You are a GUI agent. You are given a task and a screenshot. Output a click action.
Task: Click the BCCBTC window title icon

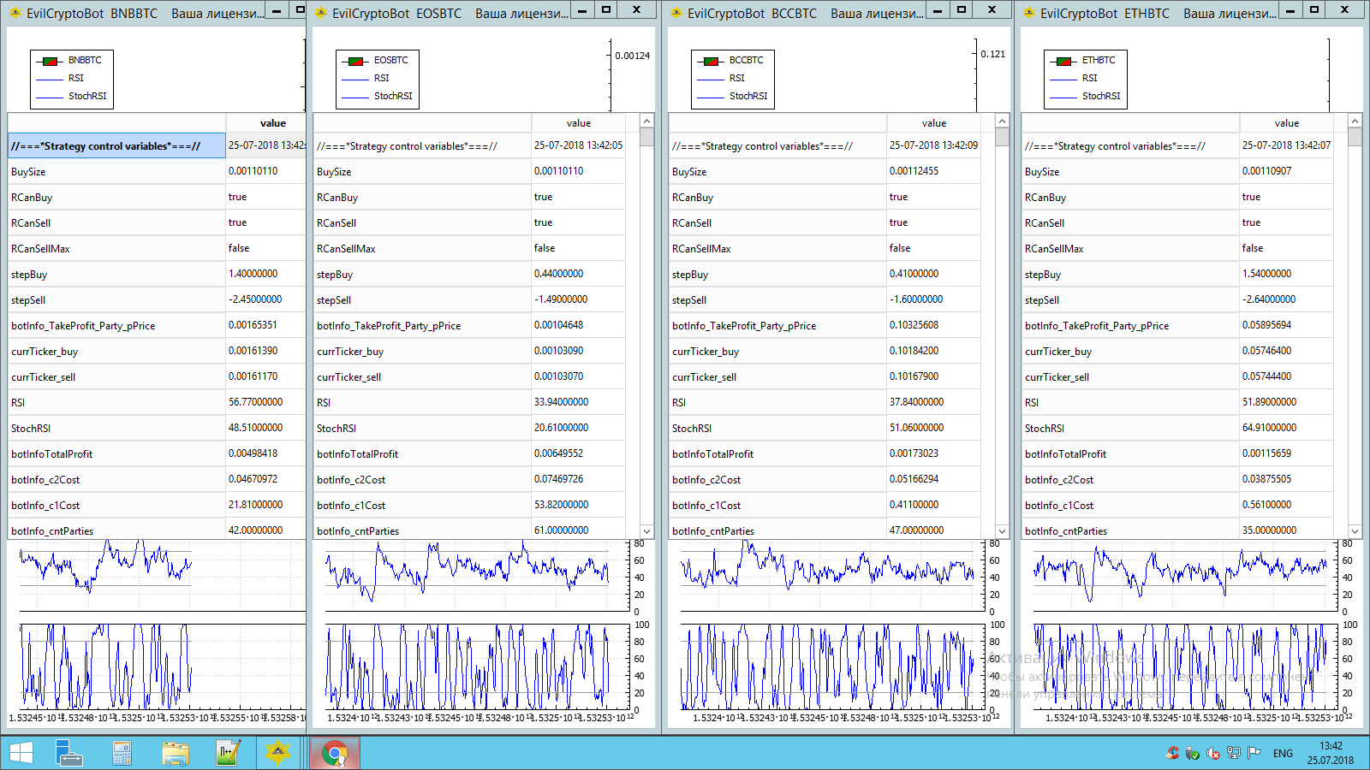click(x=676, y=13)
